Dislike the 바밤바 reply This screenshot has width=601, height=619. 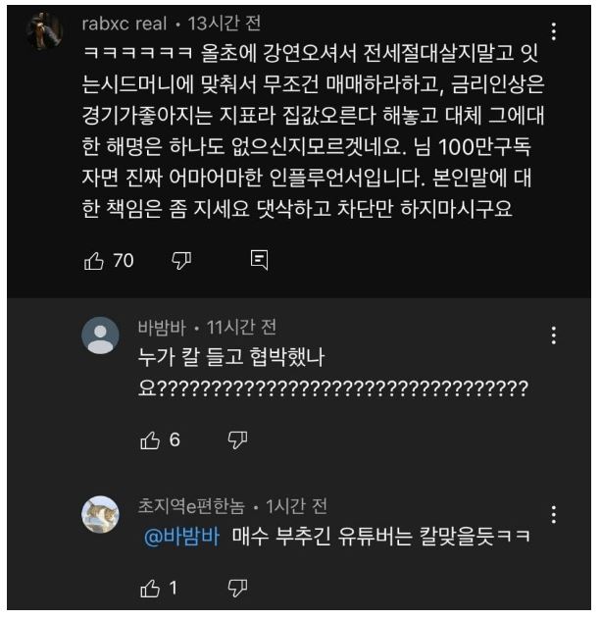click(237, 440)
